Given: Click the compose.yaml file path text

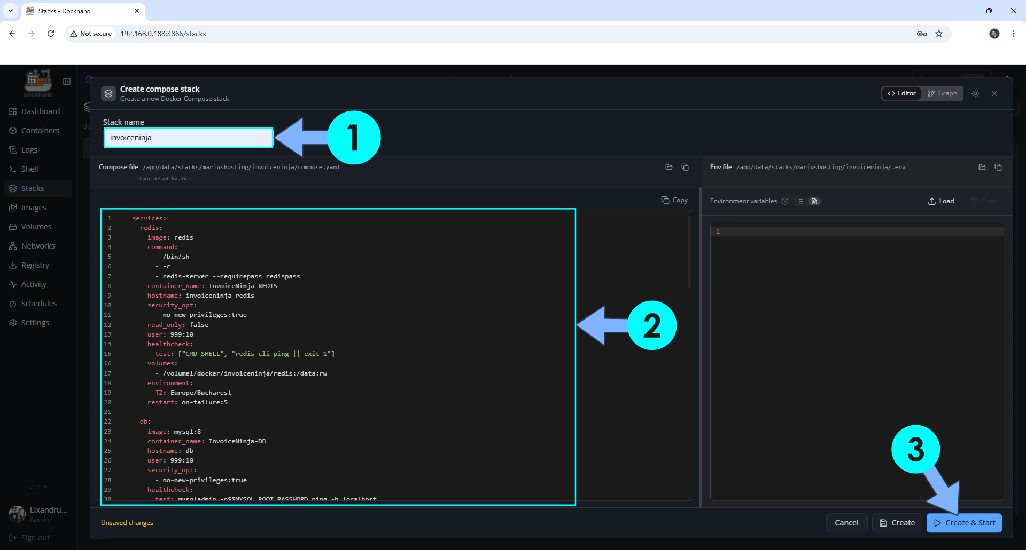Looking at the screenshot, I should point(241,168).
